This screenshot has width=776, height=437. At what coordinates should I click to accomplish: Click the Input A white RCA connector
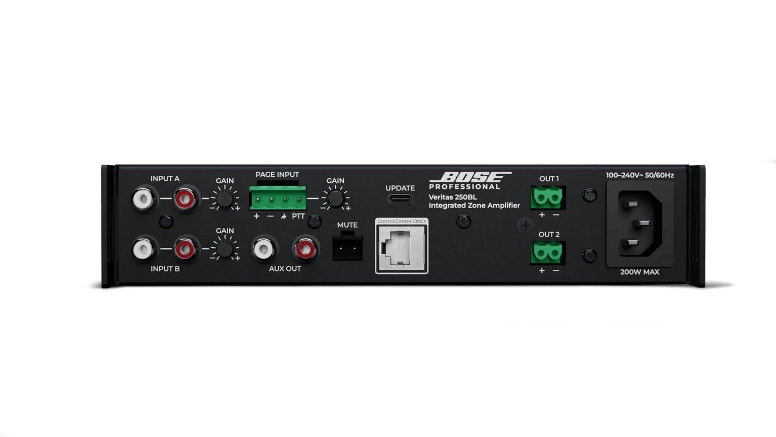pos(142,199)
